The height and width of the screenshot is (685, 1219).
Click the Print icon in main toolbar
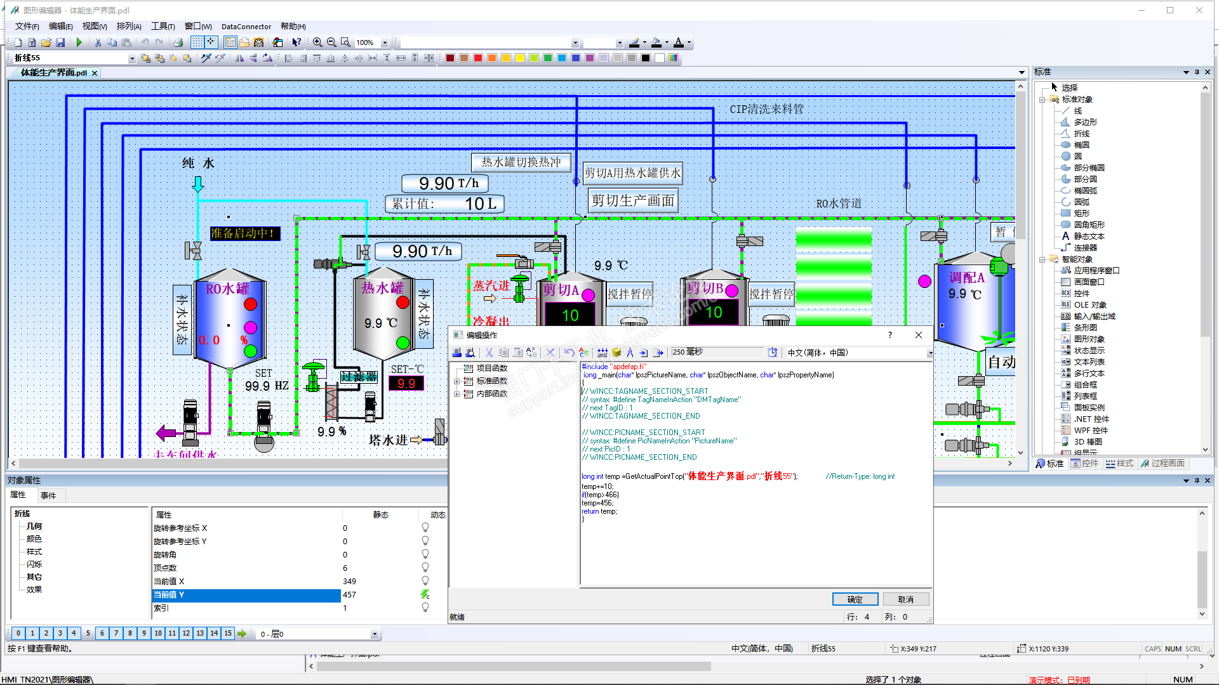click(x=178, y=42)
